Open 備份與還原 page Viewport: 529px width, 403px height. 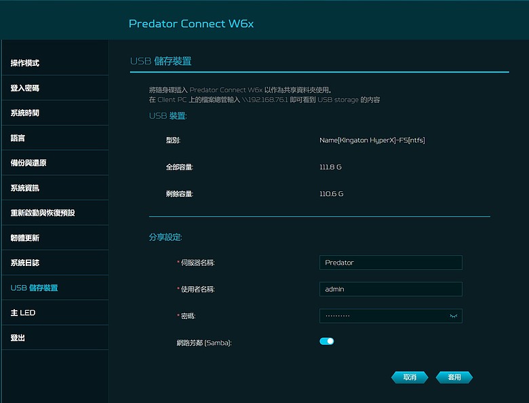(x=56, y=163)
